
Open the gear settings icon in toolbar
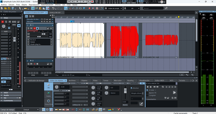pos(97,8)
